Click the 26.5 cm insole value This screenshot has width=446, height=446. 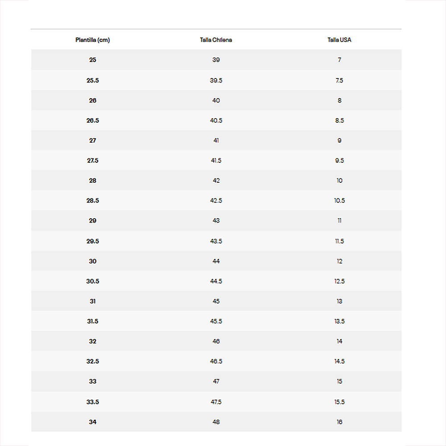[x=92, y=120]
